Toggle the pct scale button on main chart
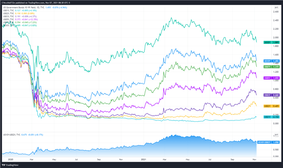Image resolution: width=283 pixels, height=168 pixels. [276, 7]
